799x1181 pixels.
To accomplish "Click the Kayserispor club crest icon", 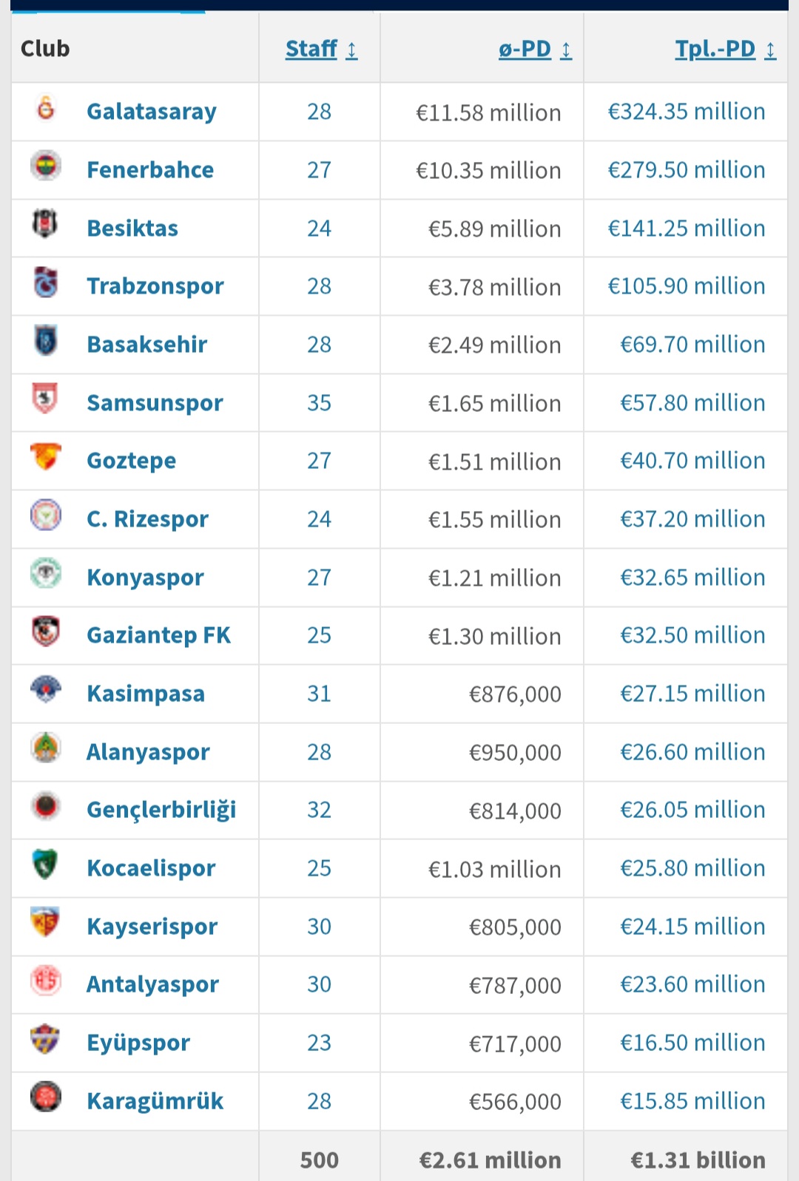I will pyautogui.click(x=46, y=923).
